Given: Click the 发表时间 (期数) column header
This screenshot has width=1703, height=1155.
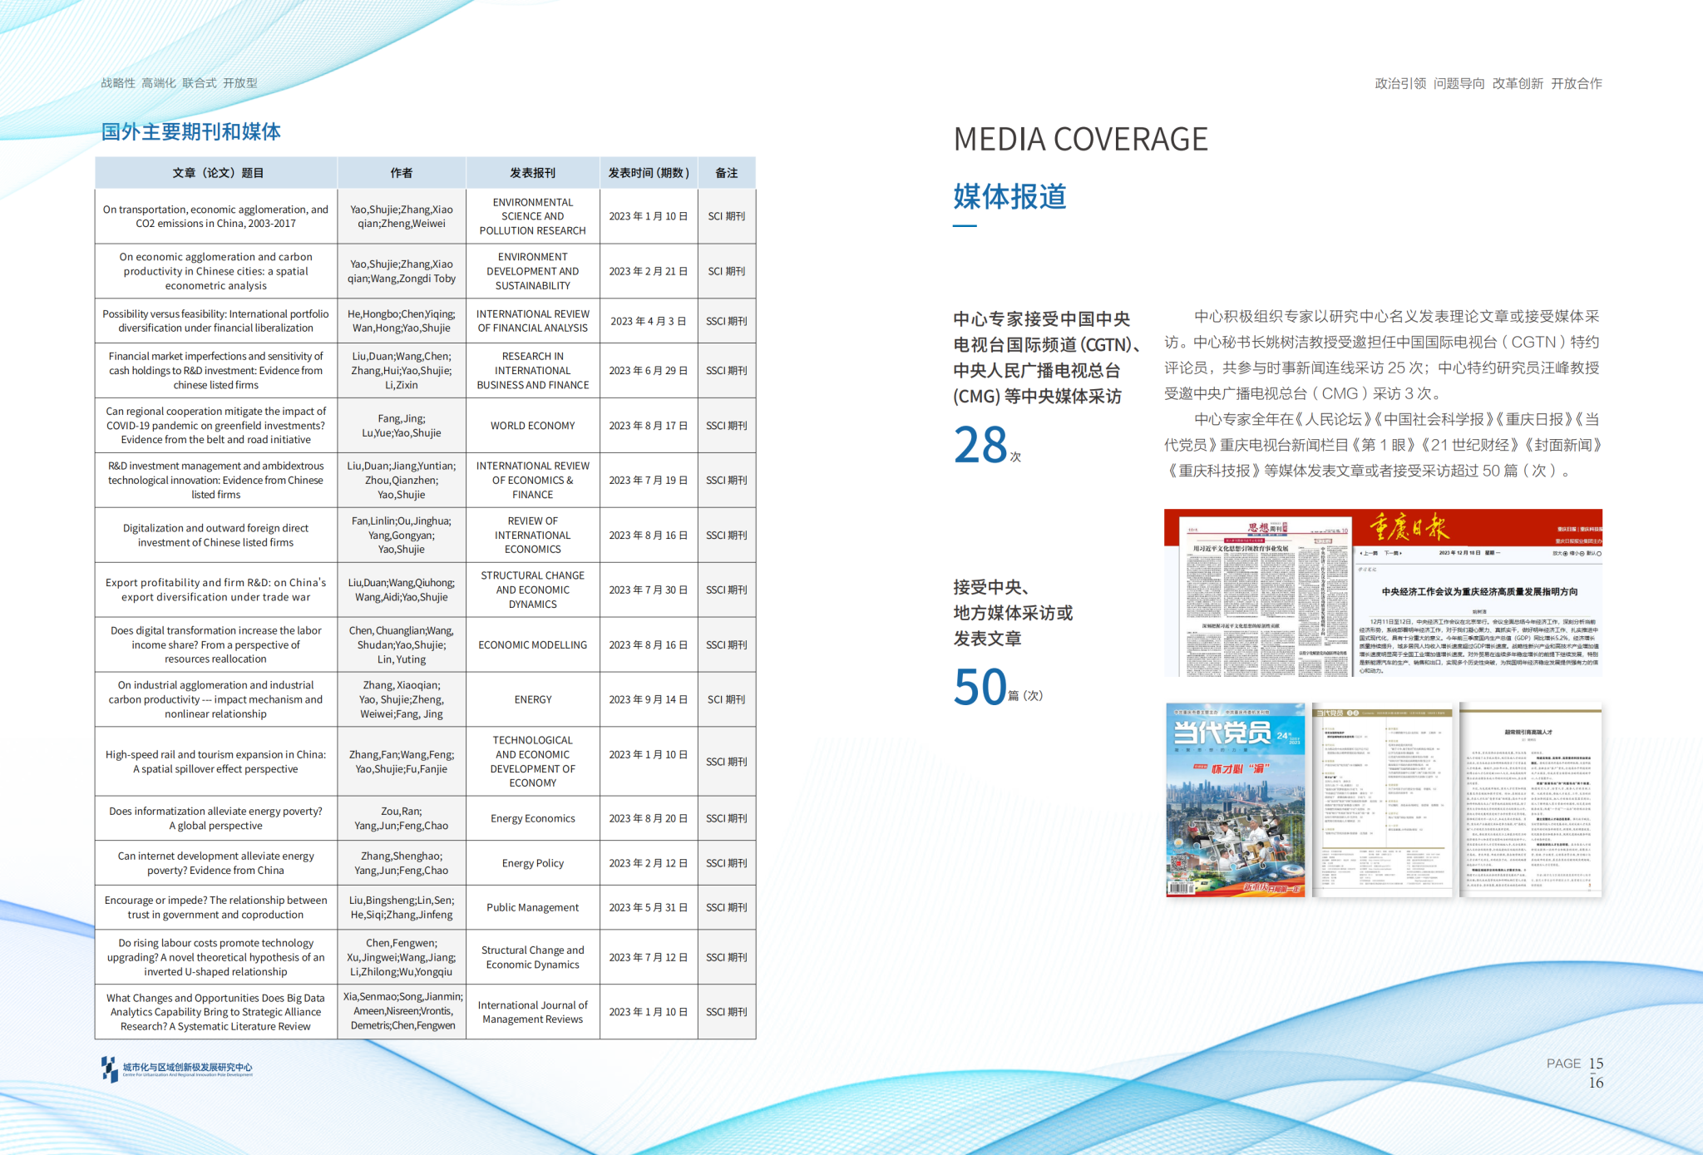Looking at the screenshot, I should (649, 173).
